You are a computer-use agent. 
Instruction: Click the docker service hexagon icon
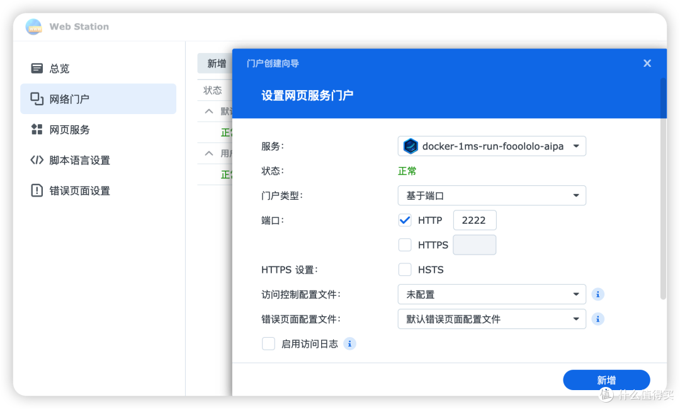pyautogui.click(x=411, y=146)
